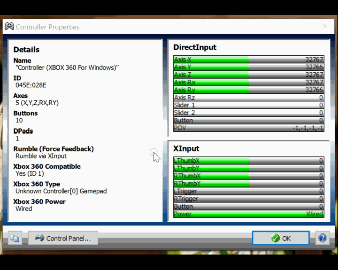This screenshot has height=270, width=338.
Task: Click the DirectInput Axis Z bar
Action: [x=249, y=75]
